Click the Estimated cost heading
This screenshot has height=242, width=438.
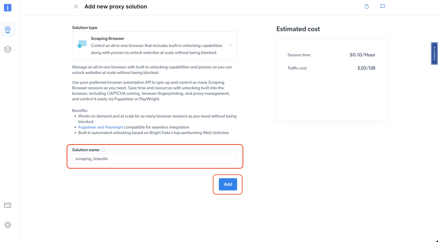tap(298, 29)
